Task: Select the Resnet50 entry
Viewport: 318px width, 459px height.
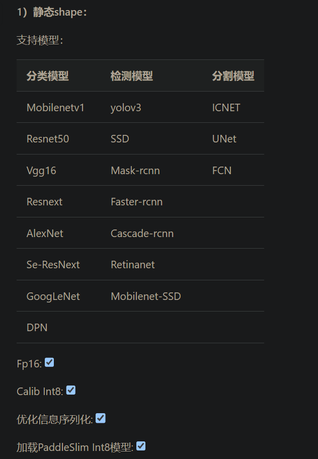Action: (48, 138)
